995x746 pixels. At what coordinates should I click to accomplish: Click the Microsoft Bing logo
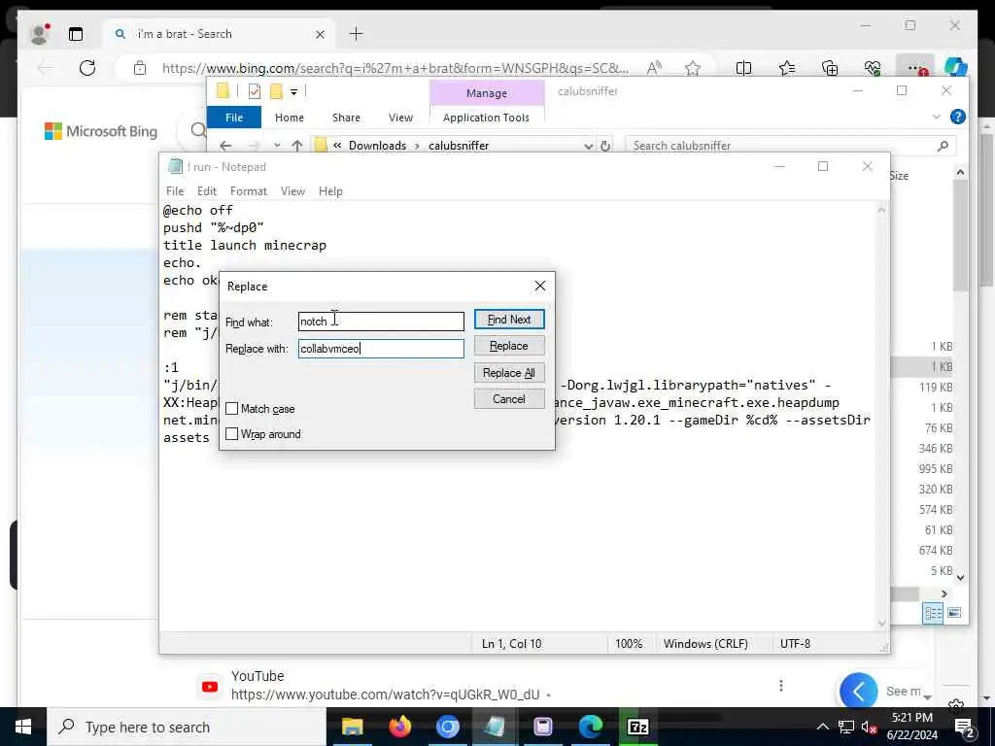coord(101,131)
